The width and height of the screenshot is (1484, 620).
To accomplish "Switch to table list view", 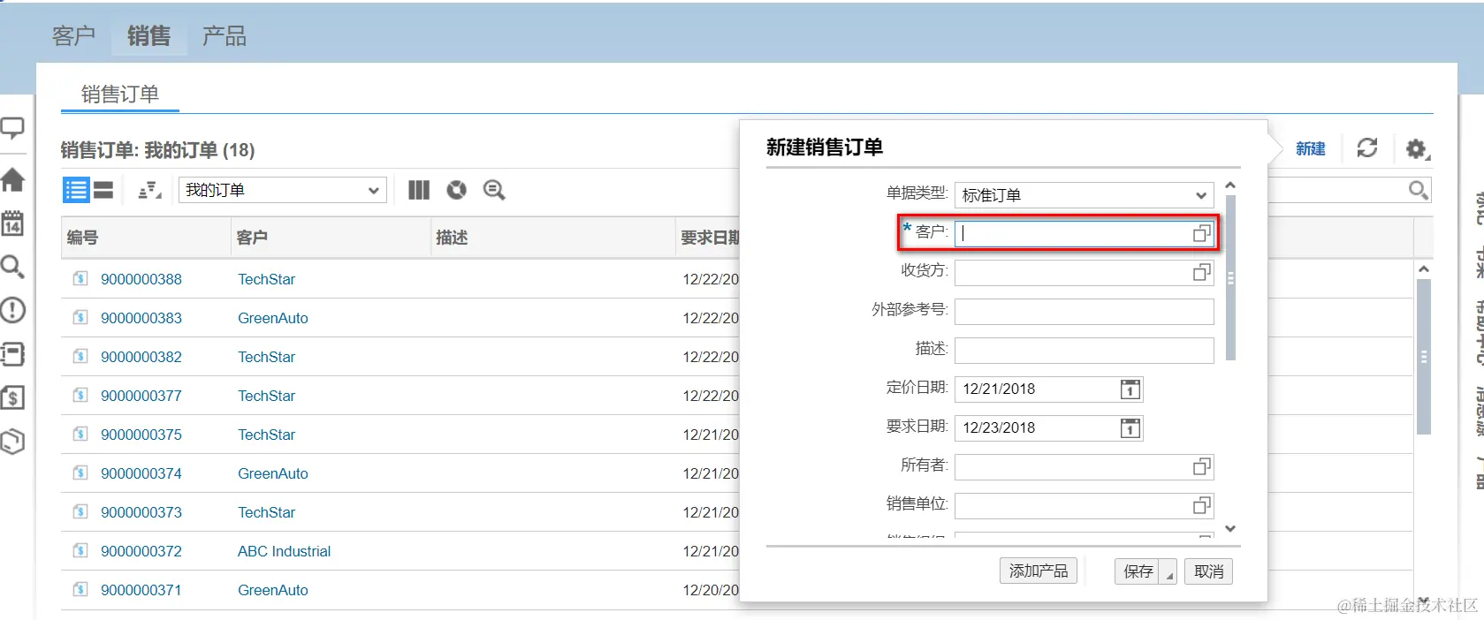I will 76,190.
